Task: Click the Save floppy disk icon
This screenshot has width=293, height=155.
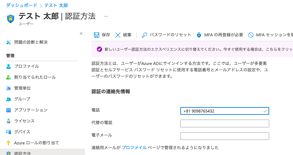Action: [96, 35]
